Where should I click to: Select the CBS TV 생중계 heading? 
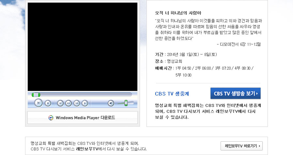click(172, 94)
